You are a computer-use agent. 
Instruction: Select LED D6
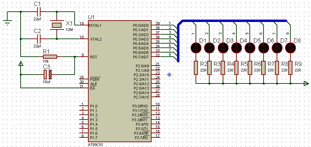pos(264,47)
